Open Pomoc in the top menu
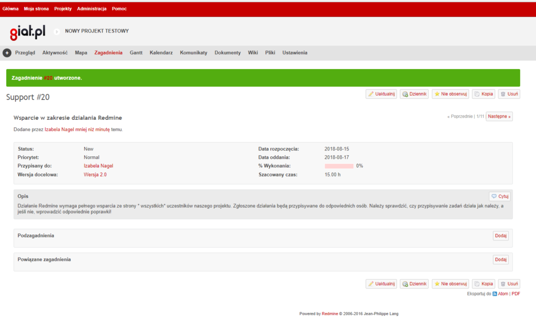The width and height of the screenshot is (536, 325). point(119,9)
